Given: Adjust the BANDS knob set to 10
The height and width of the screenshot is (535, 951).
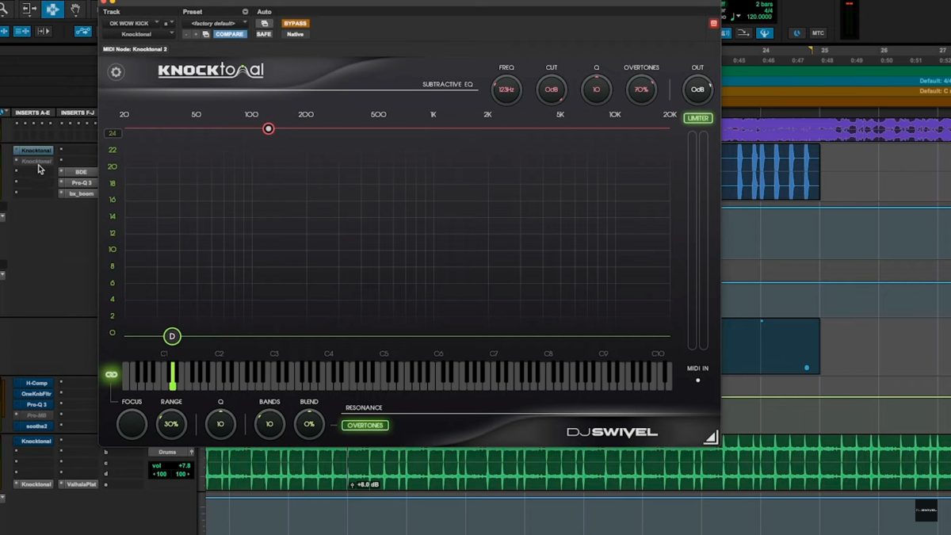Looking at the screenshot, I should [269, 424].
